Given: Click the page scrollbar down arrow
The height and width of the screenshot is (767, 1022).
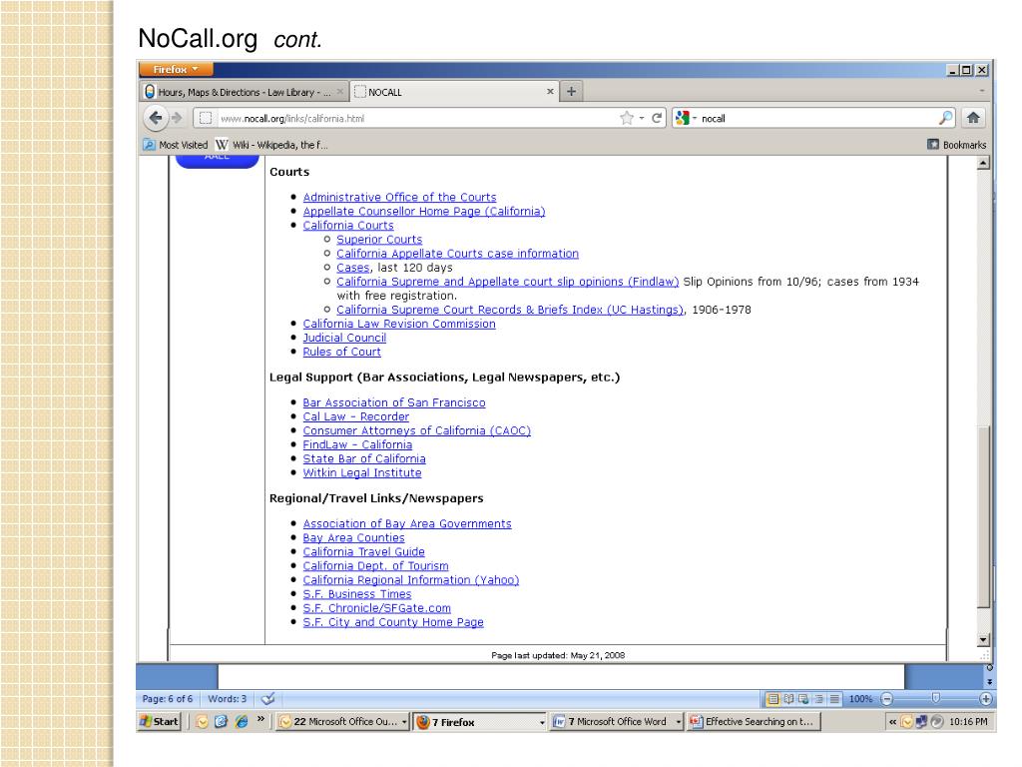Looking at the screenshot, I should click(983, 640).
